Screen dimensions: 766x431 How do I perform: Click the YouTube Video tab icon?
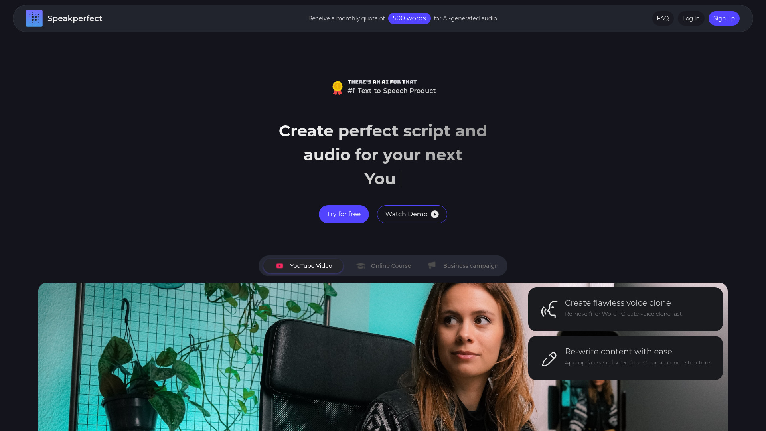pyautogui.click(x=279, y=266)
